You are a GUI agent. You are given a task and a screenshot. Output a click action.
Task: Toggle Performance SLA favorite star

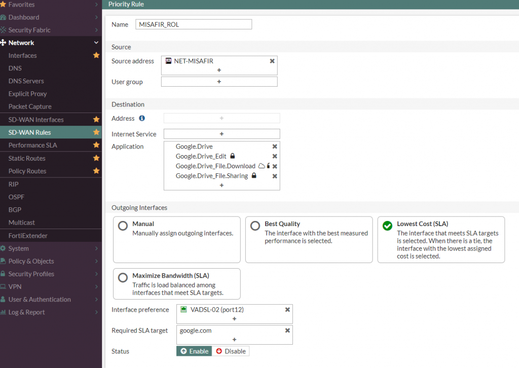96,144
